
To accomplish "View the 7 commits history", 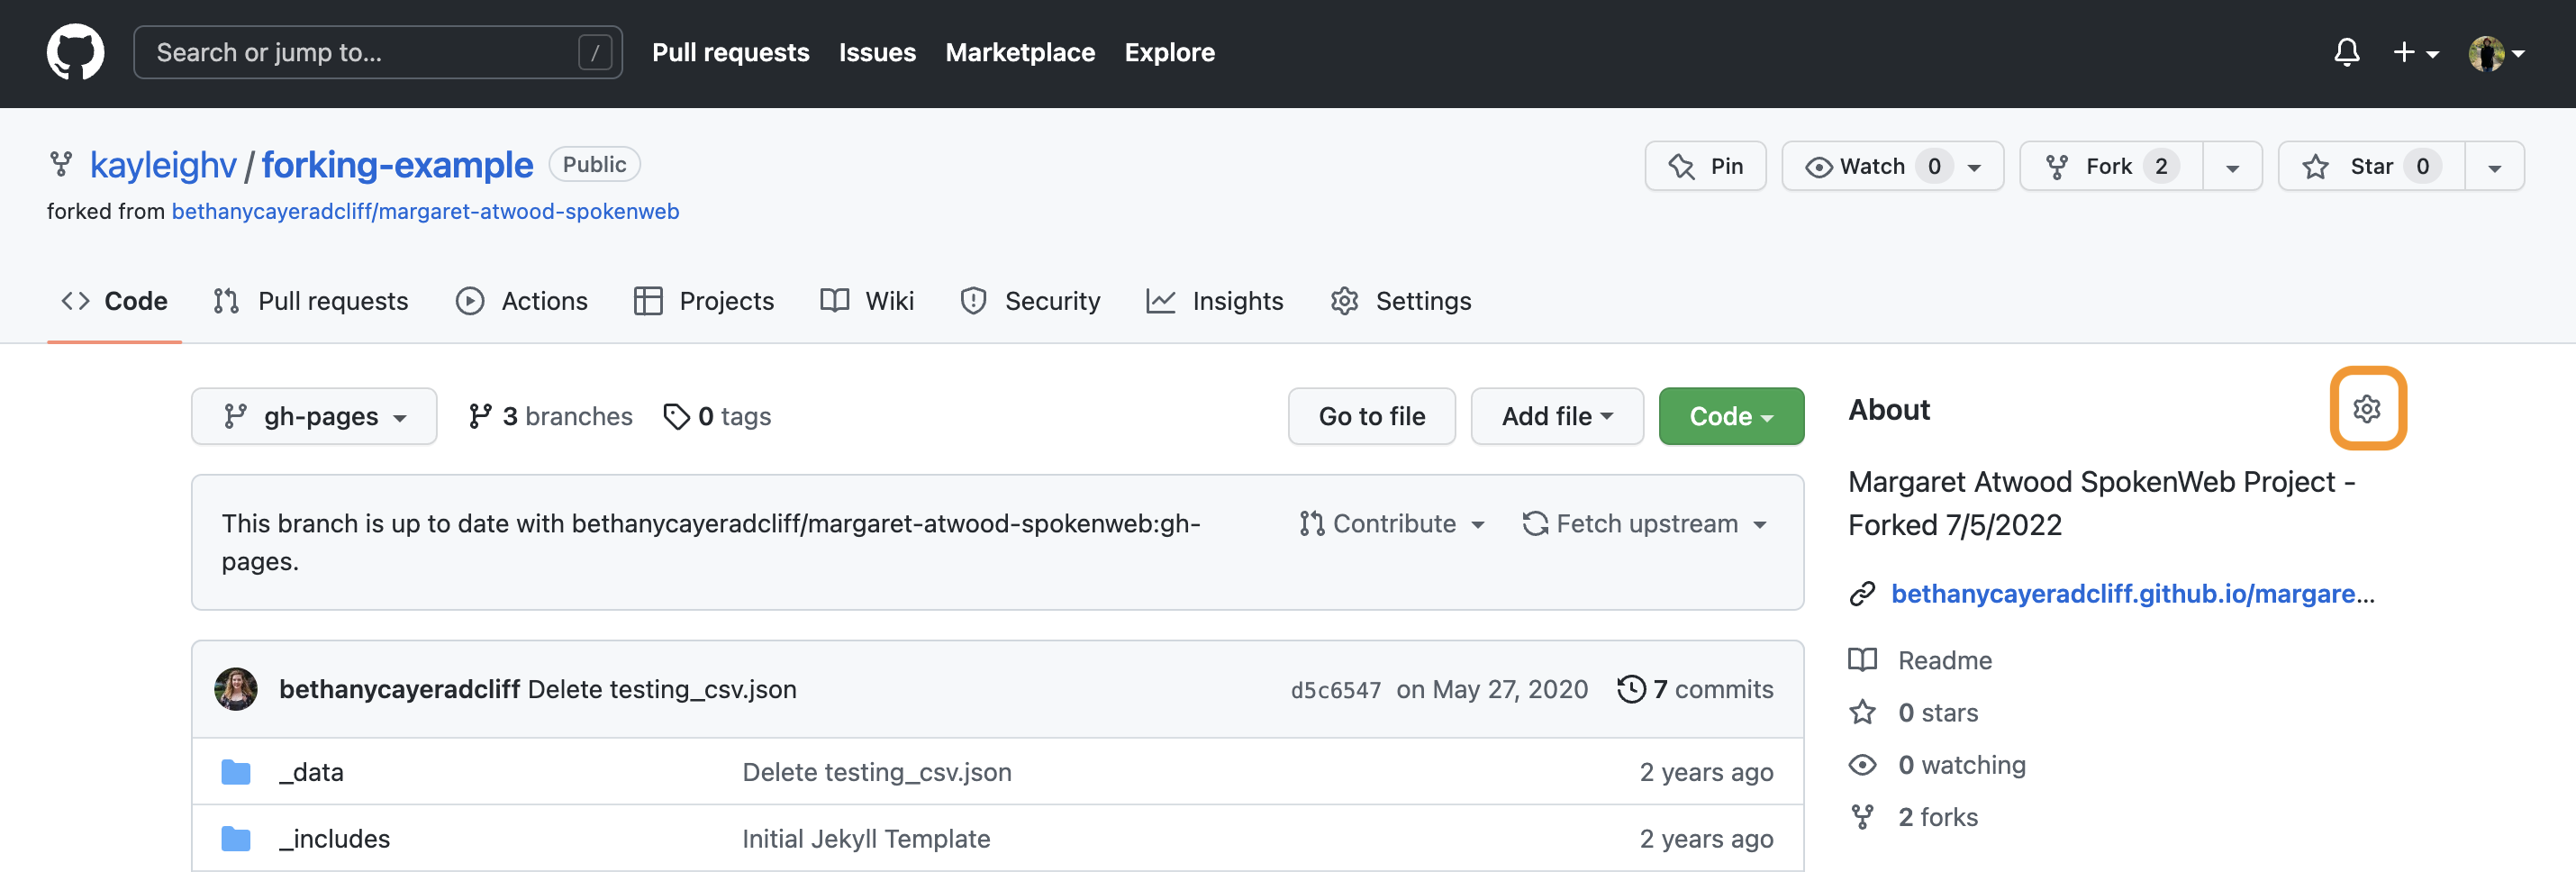I will tap(1695, 689).
